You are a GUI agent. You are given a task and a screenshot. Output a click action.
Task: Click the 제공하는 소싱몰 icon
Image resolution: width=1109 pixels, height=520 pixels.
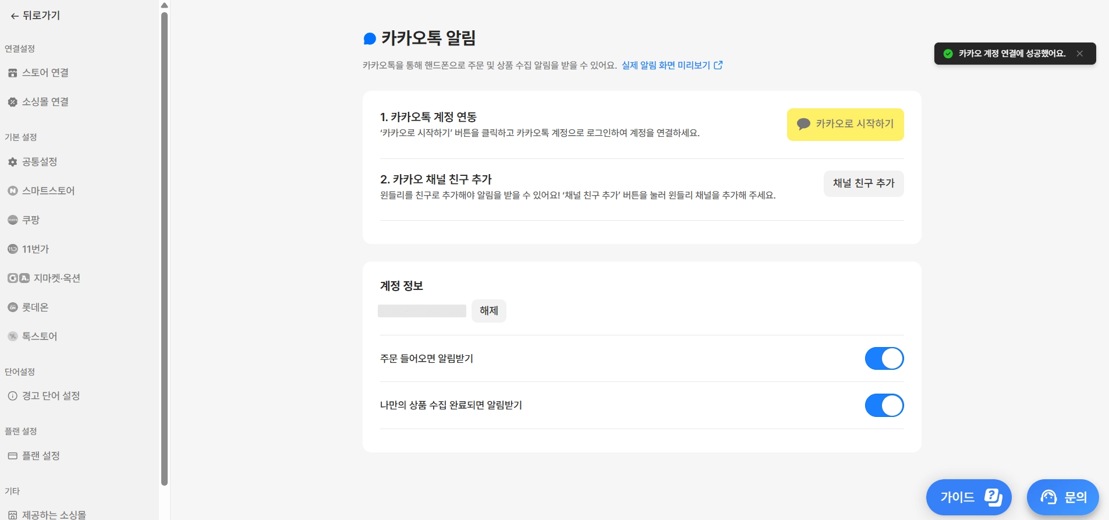point(13,515)
